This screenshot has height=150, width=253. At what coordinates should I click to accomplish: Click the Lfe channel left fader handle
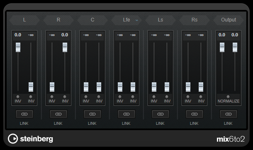pyautogui.click(x=120, y=87)
